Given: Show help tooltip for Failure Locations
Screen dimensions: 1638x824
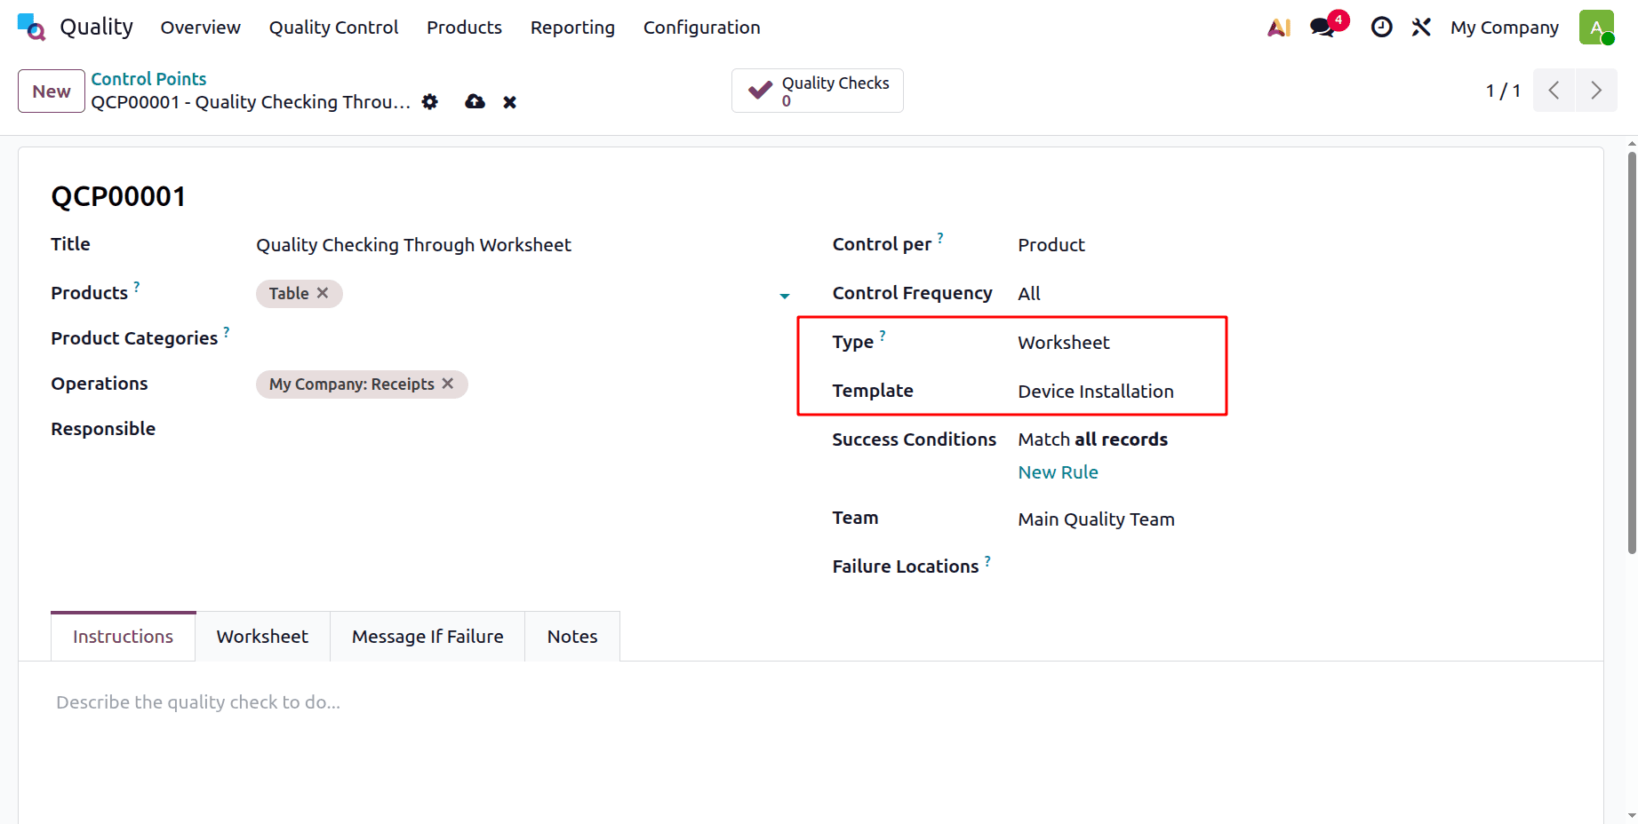Looking at the screenshot, I should click(x=987, y=560).
